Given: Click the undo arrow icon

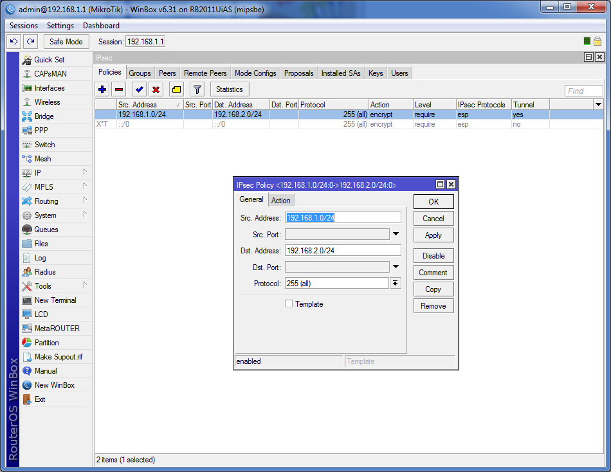Looking at the screenshot, I should tap(14, 41).
